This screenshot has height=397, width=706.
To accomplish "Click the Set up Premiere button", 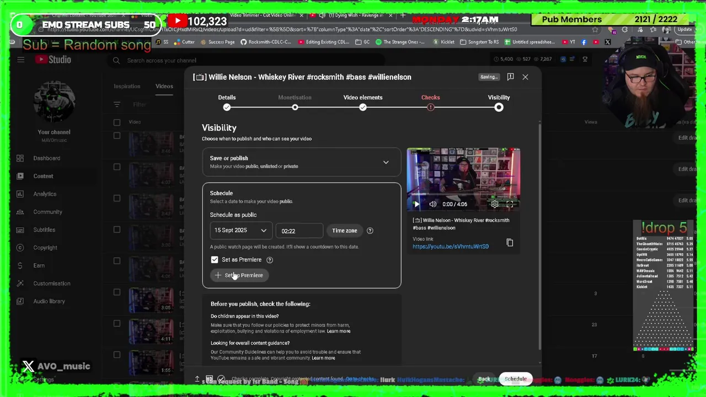I will click(239, 275).
